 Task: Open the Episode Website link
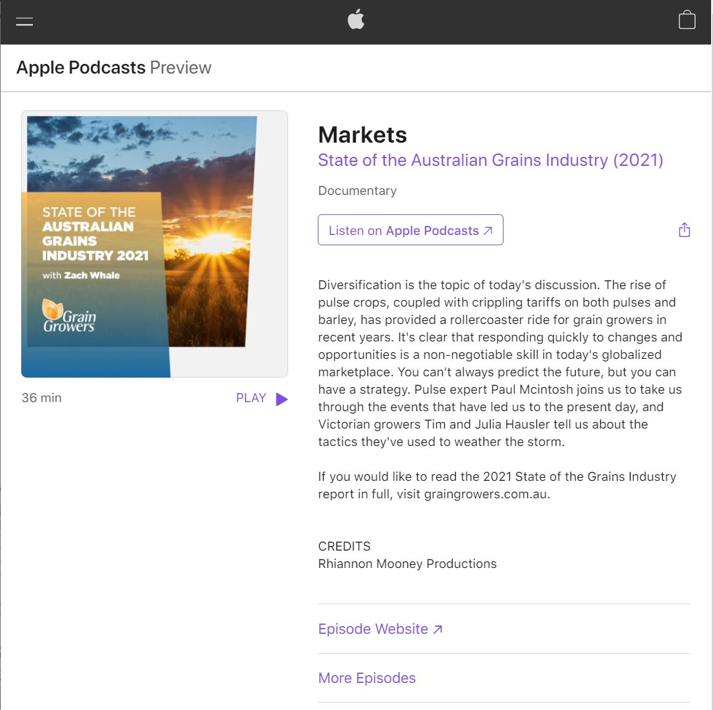pyautogui.click(x=380, y=629)
